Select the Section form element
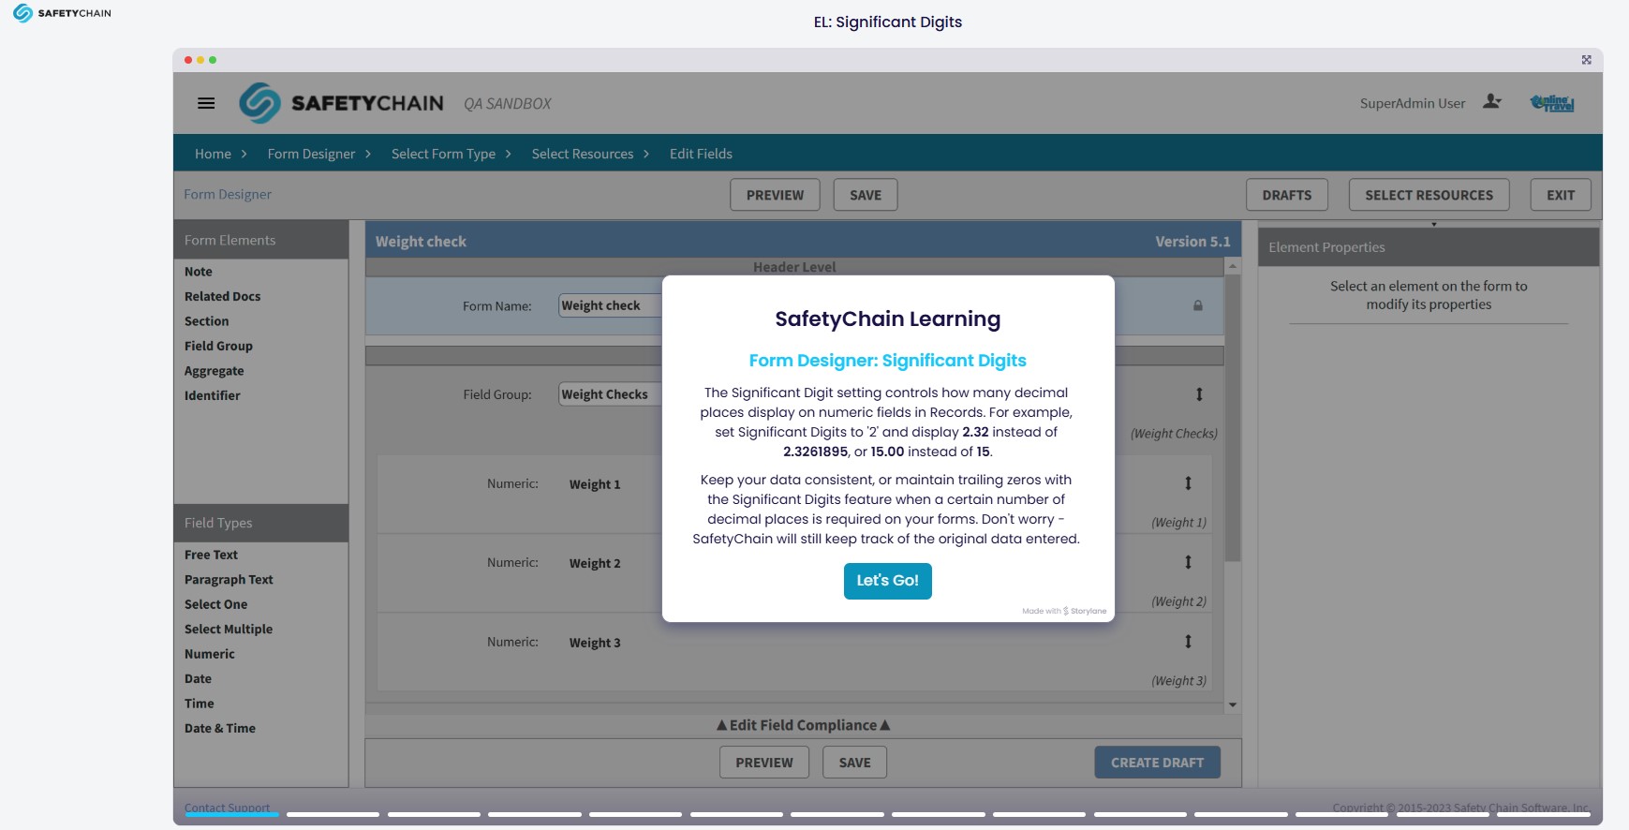This screenshot has width=1629, height=830. click(x=207, y=321)
